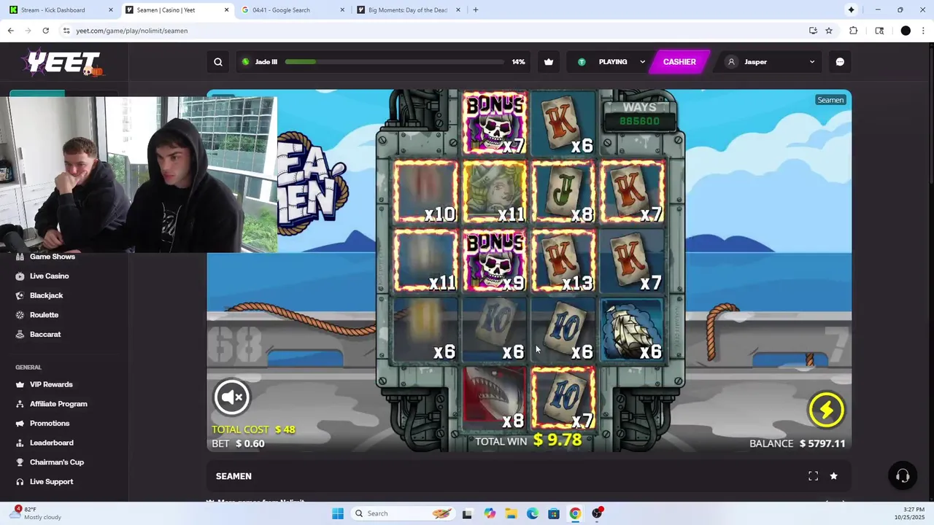
Task: Open Game Shows in sidebar
Action: coord(53,257)
